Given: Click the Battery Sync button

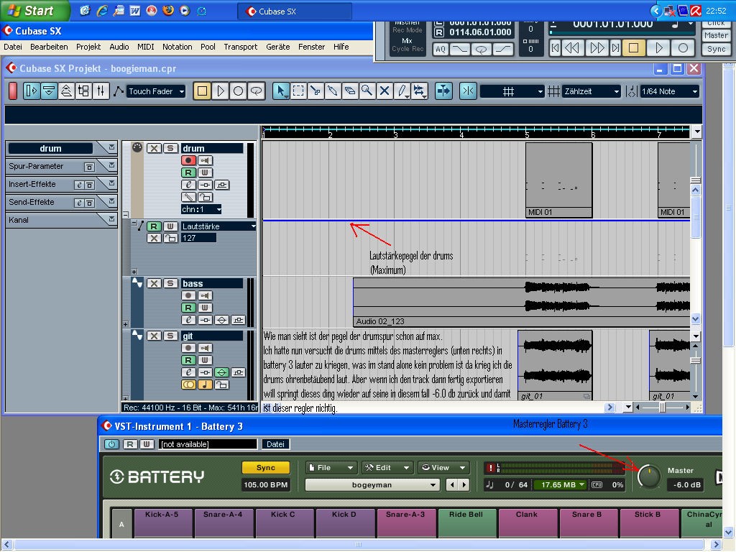Looking at the screenshot, I should pyautogui.click(x=266, y=467).
